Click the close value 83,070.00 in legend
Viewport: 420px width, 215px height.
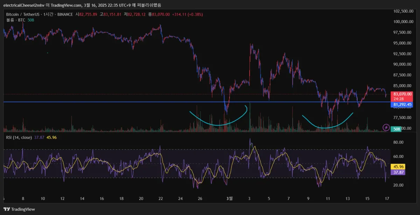[161, 14]
